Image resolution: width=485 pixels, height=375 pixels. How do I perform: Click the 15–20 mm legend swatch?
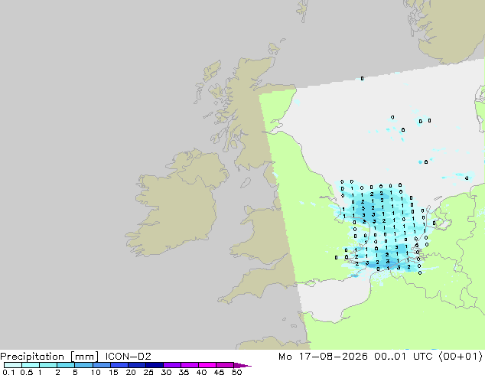pos(119,365)
